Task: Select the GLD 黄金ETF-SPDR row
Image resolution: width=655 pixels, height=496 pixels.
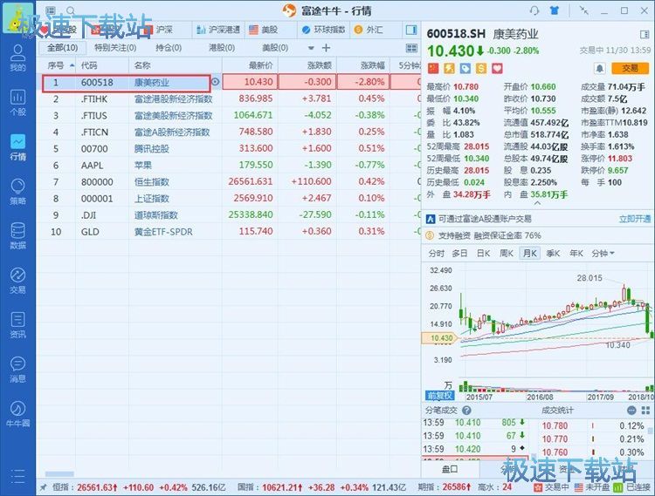Action: coord(229,232)
